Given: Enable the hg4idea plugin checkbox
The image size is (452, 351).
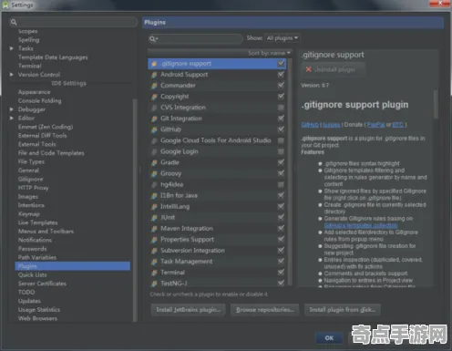Looking at the screenshot, I should coord(281,184).
